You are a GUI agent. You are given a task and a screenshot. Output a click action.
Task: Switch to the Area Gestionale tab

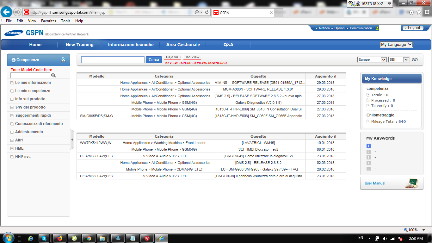[x=183, y=45]
